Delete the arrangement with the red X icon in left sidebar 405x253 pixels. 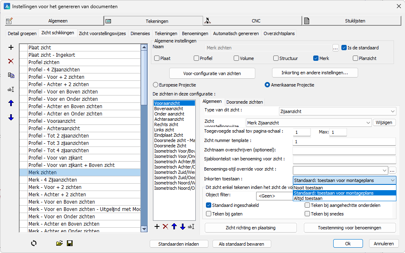point(11,61)
